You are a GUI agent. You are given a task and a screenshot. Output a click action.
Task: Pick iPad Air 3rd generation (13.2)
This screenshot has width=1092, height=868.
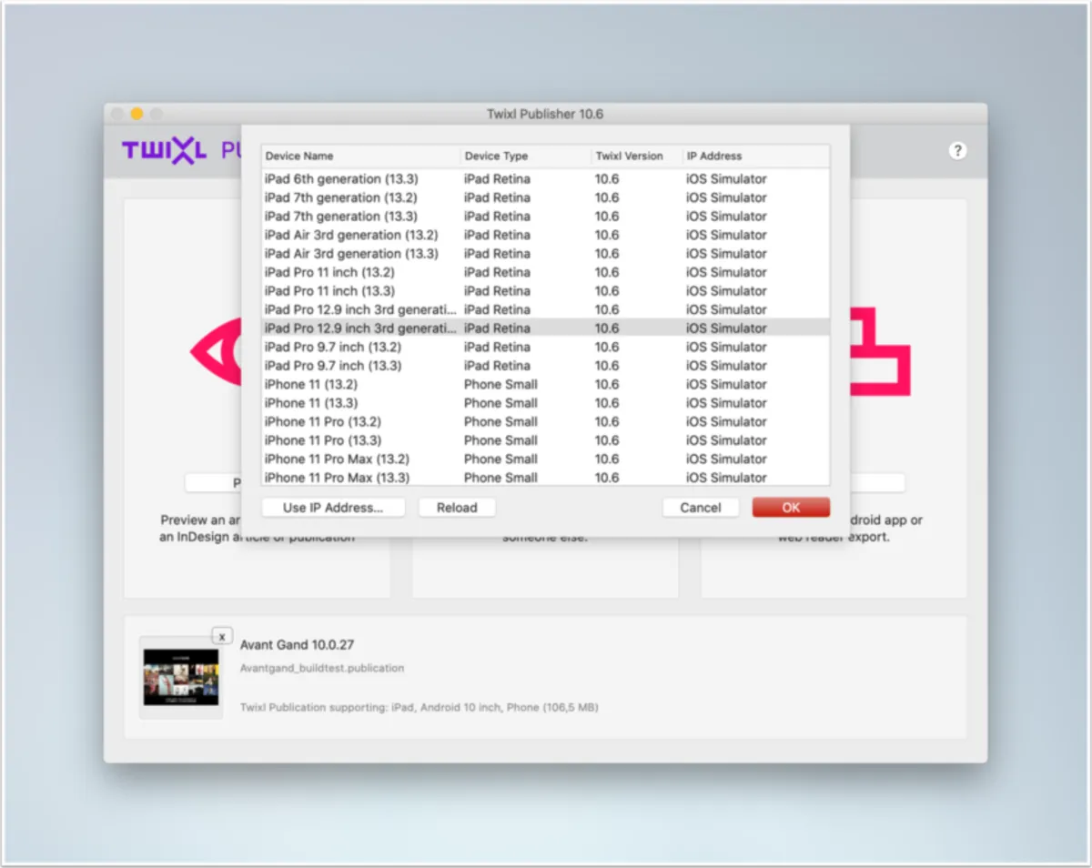click(545, 235)
